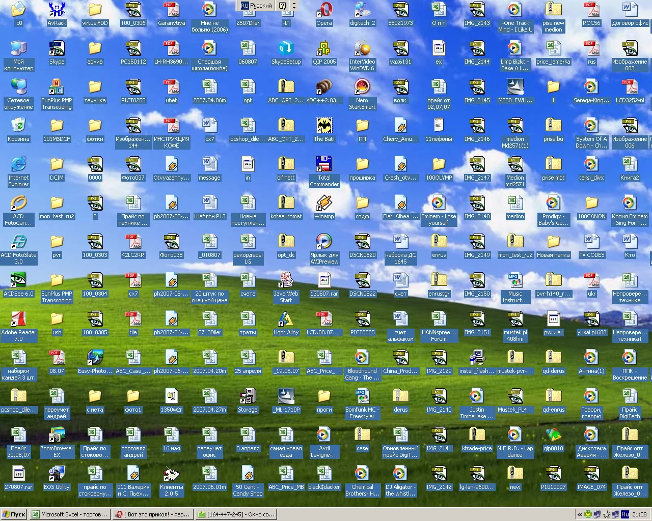Screen dimensions: 652x521
Task: Select the Nero StartSmart icon
Action: click(x=362, y=94)
